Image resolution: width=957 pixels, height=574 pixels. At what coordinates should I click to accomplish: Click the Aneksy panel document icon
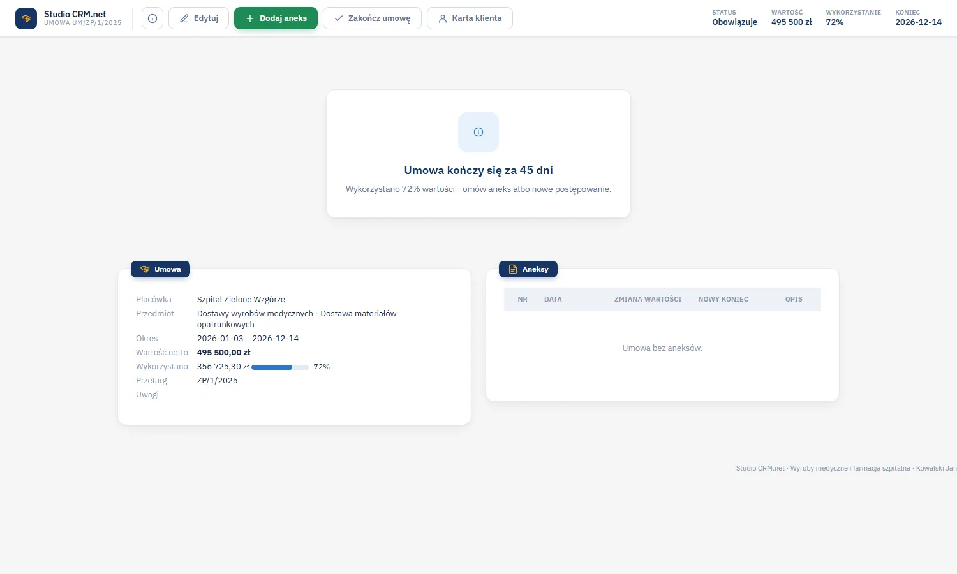tap(513, 269)
